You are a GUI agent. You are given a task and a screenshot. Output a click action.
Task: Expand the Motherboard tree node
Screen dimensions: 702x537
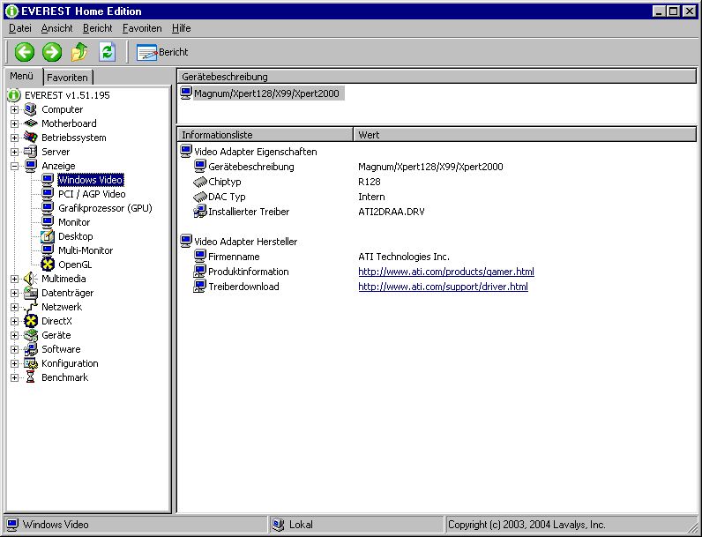tap(14, 123)
